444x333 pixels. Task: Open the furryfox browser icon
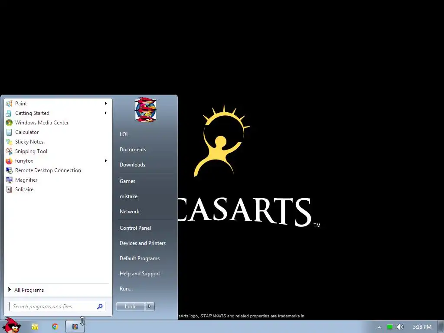click(x=9, y=161)
